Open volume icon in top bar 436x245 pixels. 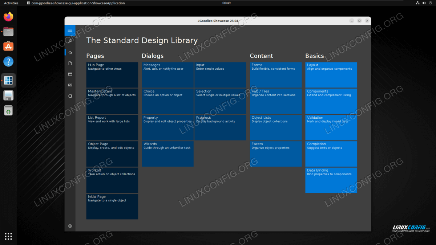click(x=424, y=3)
